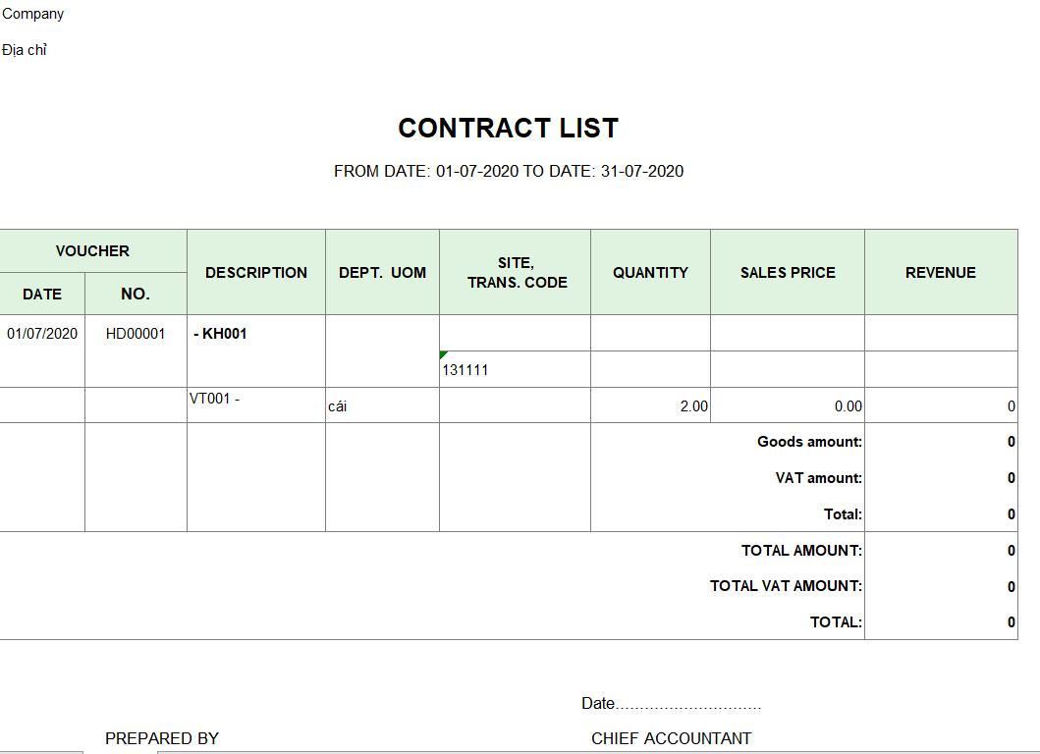Select the CHIEF ACCOUNTANT signature label
Screen dimensions: 1040x754
point(671,738)
